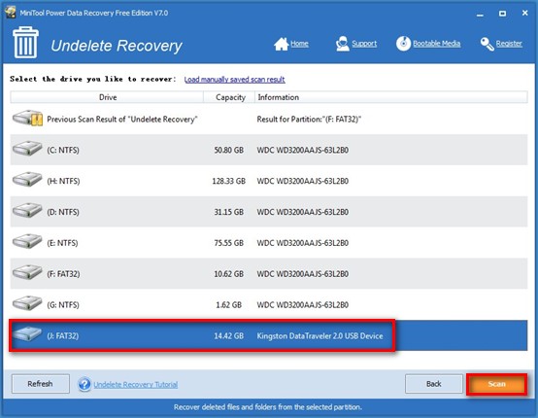
Task: Click the Support person icon
Action: [342, 44]
